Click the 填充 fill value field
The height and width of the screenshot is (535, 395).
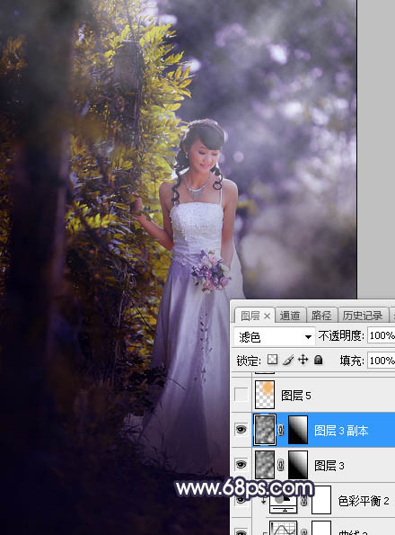382,361
